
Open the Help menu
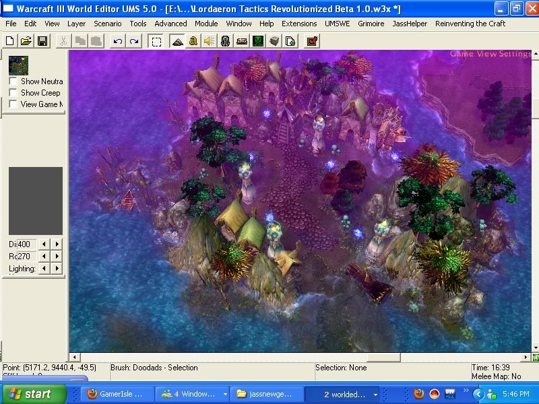point(266,24)
